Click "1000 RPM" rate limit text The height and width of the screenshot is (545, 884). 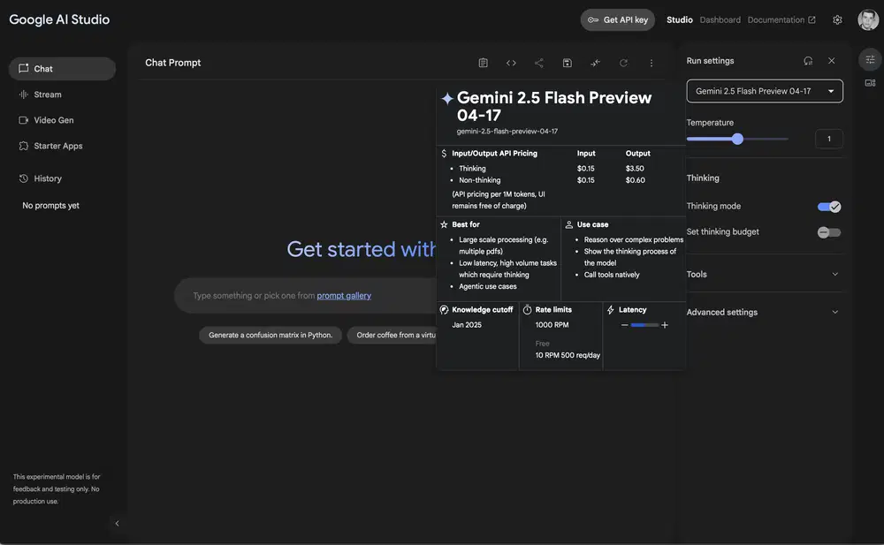point(552,325)
